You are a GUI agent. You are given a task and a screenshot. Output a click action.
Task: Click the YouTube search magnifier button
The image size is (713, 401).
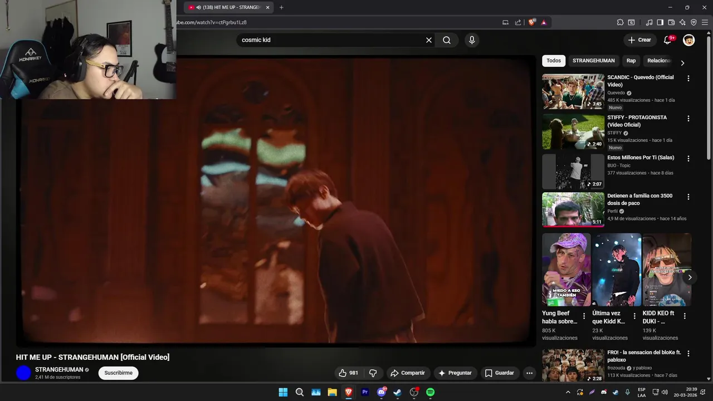[x=447, y=40]
